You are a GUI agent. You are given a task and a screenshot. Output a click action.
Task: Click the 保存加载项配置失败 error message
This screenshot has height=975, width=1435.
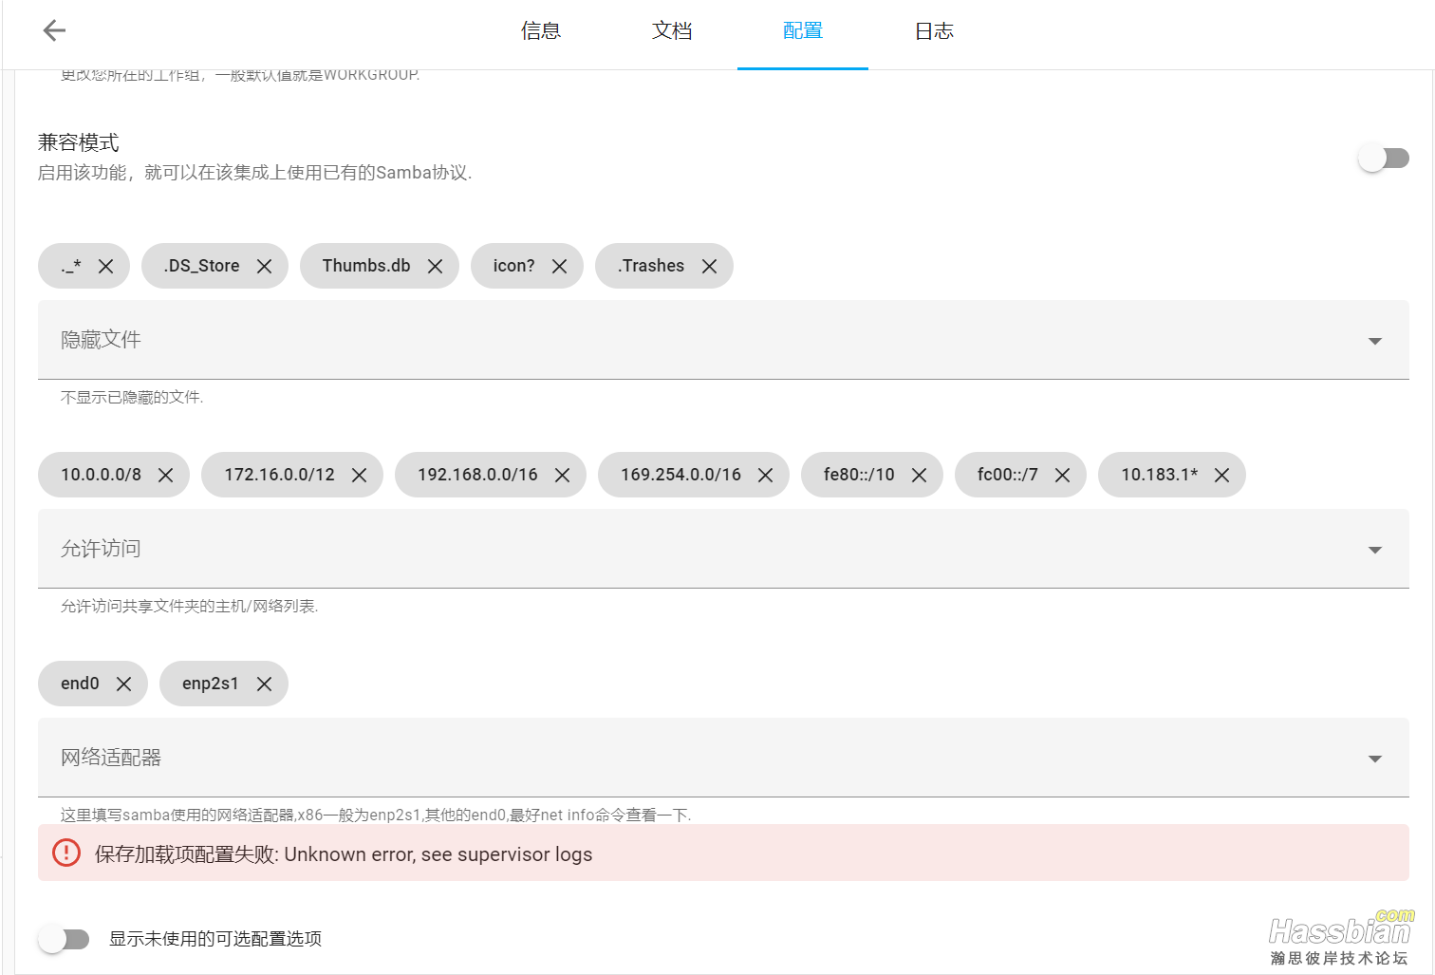click(344, 854)
